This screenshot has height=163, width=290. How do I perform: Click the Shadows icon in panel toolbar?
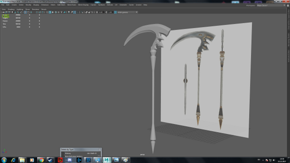point(64,12)
